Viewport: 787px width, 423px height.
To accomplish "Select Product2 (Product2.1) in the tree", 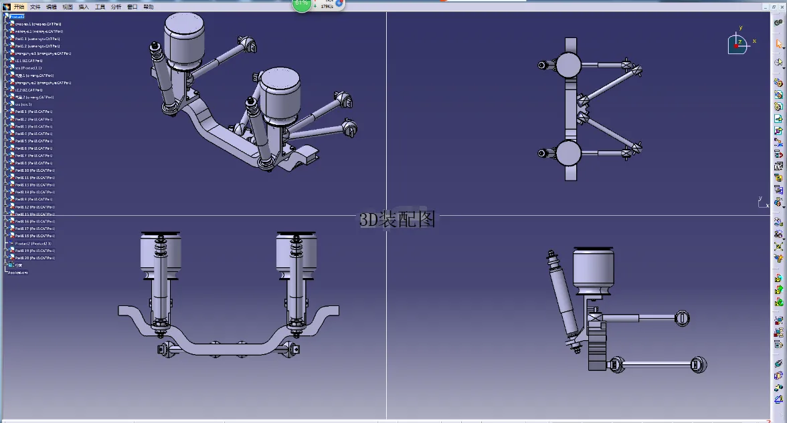I will [33, 243].
